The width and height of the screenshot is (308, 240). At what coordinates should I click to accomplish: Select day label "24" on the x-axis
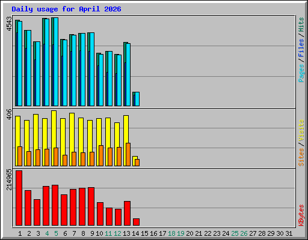[226, 233]
